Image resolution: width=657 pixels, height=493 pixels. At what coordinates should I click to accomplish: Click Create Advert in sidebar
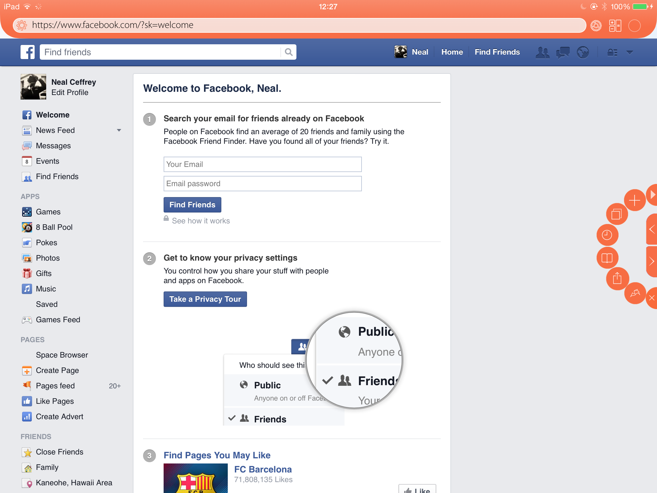pyautogui.click(x=59, y=417)
